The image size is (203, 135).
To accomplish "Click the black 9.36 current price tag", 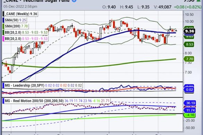I will point(189,31).
